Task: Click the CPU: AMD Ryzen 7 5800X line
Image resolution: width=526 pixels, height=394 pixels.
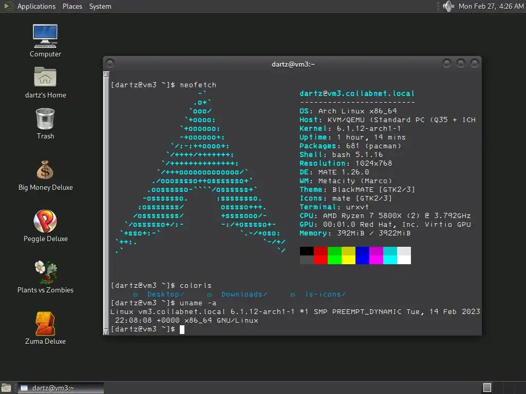Action: tap(385, 215)
